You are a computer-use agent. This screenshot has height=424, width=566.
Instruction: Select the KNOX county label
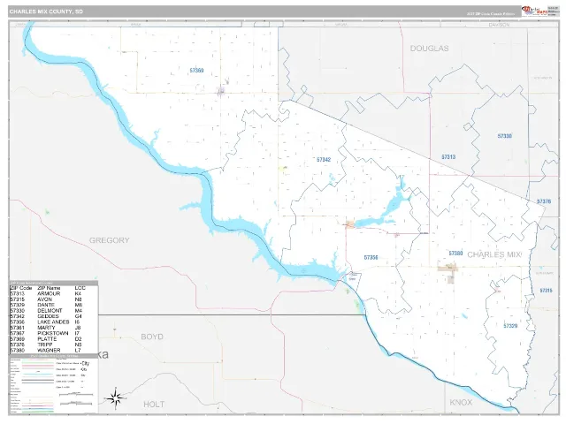(x=461, y=403)
